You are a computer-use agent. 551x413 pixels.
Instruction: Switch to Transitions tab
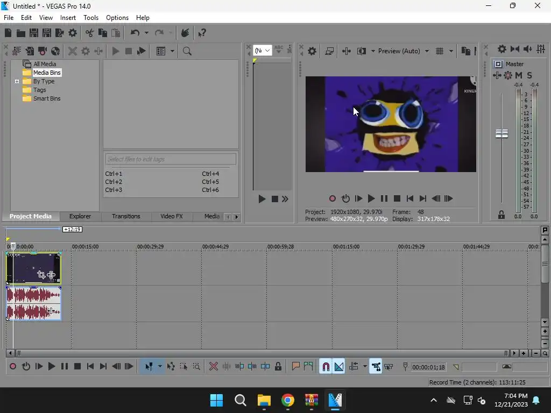(126, 216)
